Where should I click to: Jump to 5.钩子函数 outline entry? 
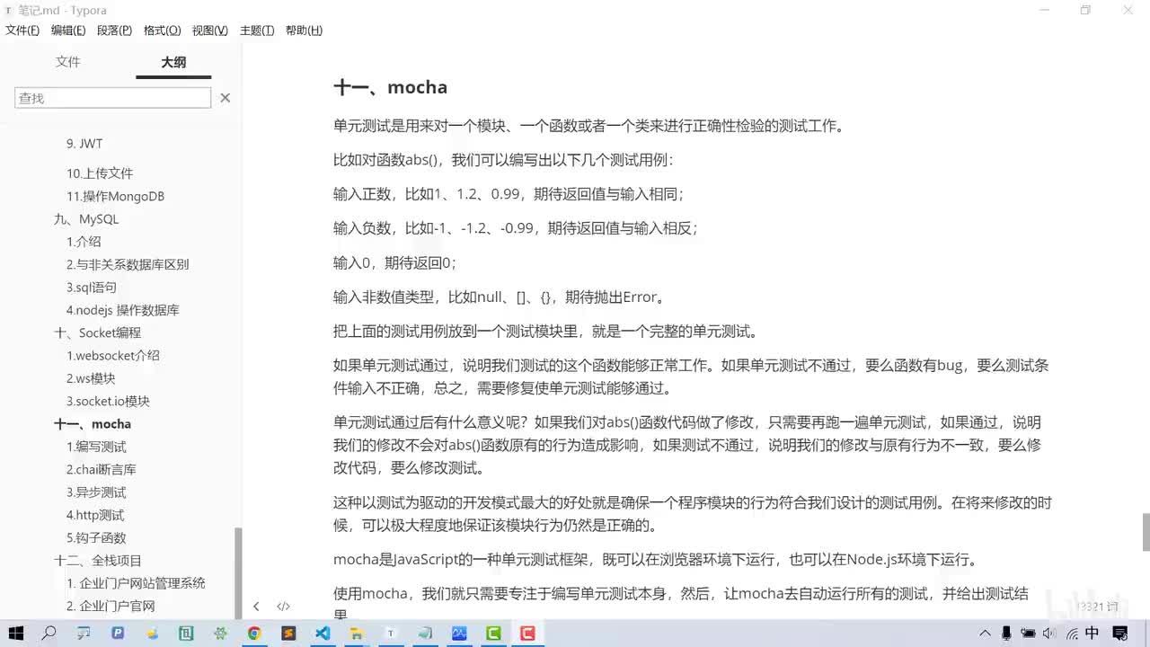pyautogui.click(x=96, y=537)
